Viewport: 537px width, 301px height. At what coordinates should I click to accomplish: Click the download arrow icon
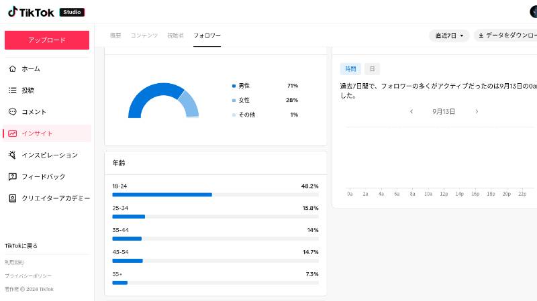click(481, 36)
